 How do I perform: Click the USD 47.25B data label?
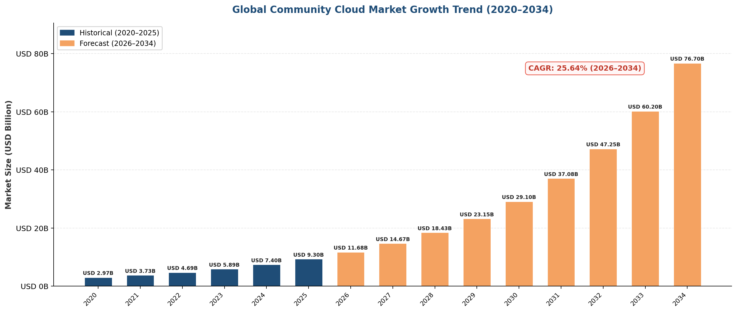pos(603,145)
